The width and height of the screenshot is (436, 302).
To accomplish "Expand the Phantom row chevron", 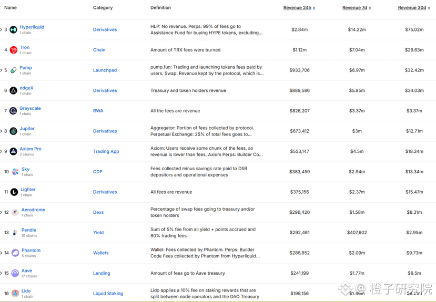I will [x=1, y=253].
